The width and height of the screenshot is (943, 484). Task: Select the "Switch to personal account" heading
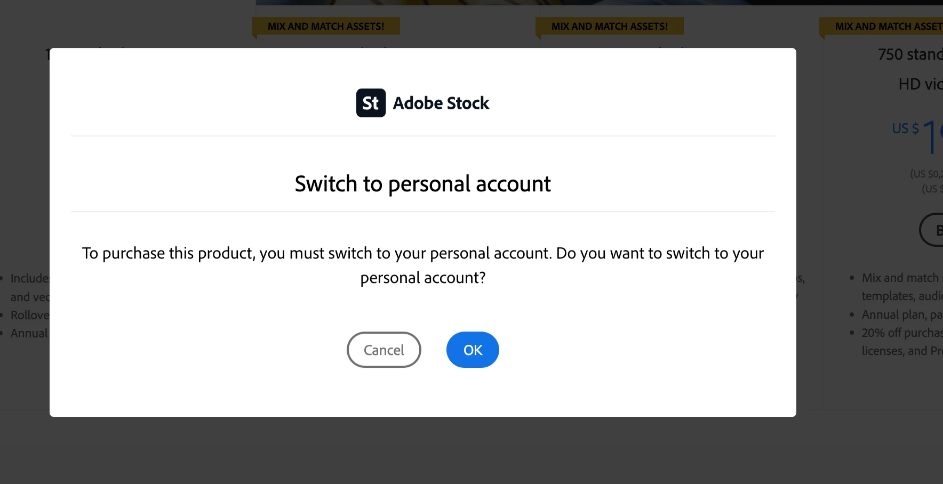click(423, 184)
